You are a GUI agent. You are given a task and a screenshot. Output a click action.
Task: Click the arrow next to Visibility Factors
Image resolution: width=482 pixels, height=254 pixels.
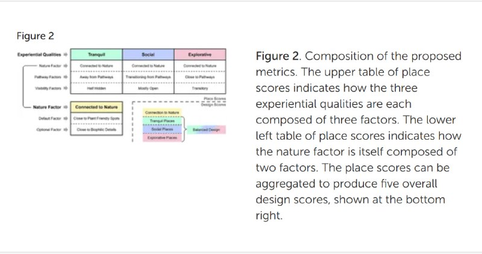point(66,88)
